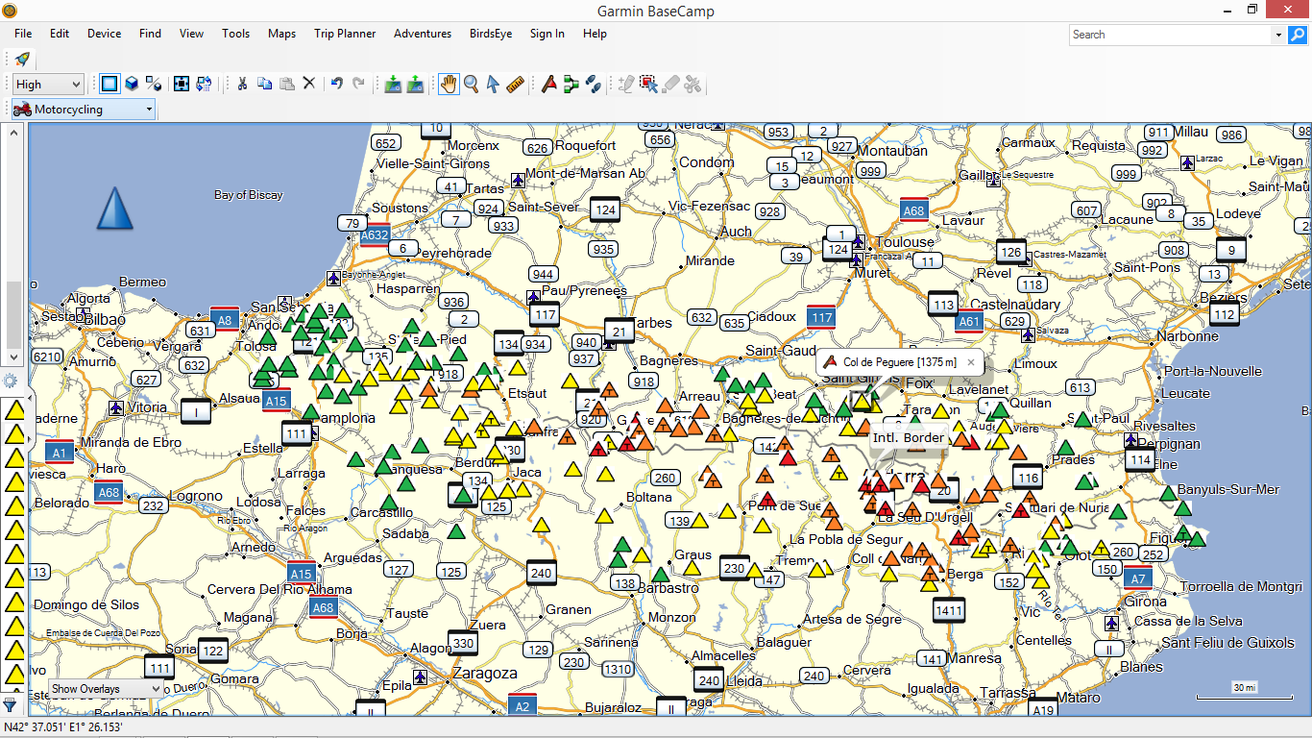Open the map detail level dropdown showing High
This screenshot has width=1312, height=738.
(x=48, y=85)
